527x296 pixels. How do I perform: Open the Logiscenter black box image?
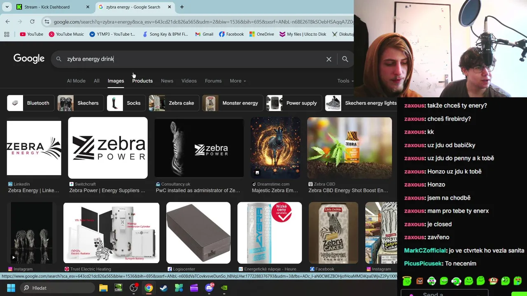point(198,233)
